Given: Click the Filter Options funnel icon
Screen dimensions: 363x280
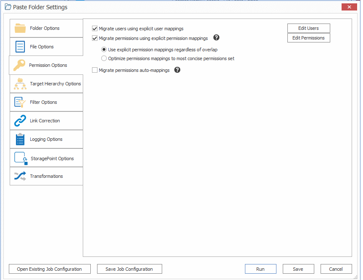Looking at the screenshot, I should pos(20,102).
